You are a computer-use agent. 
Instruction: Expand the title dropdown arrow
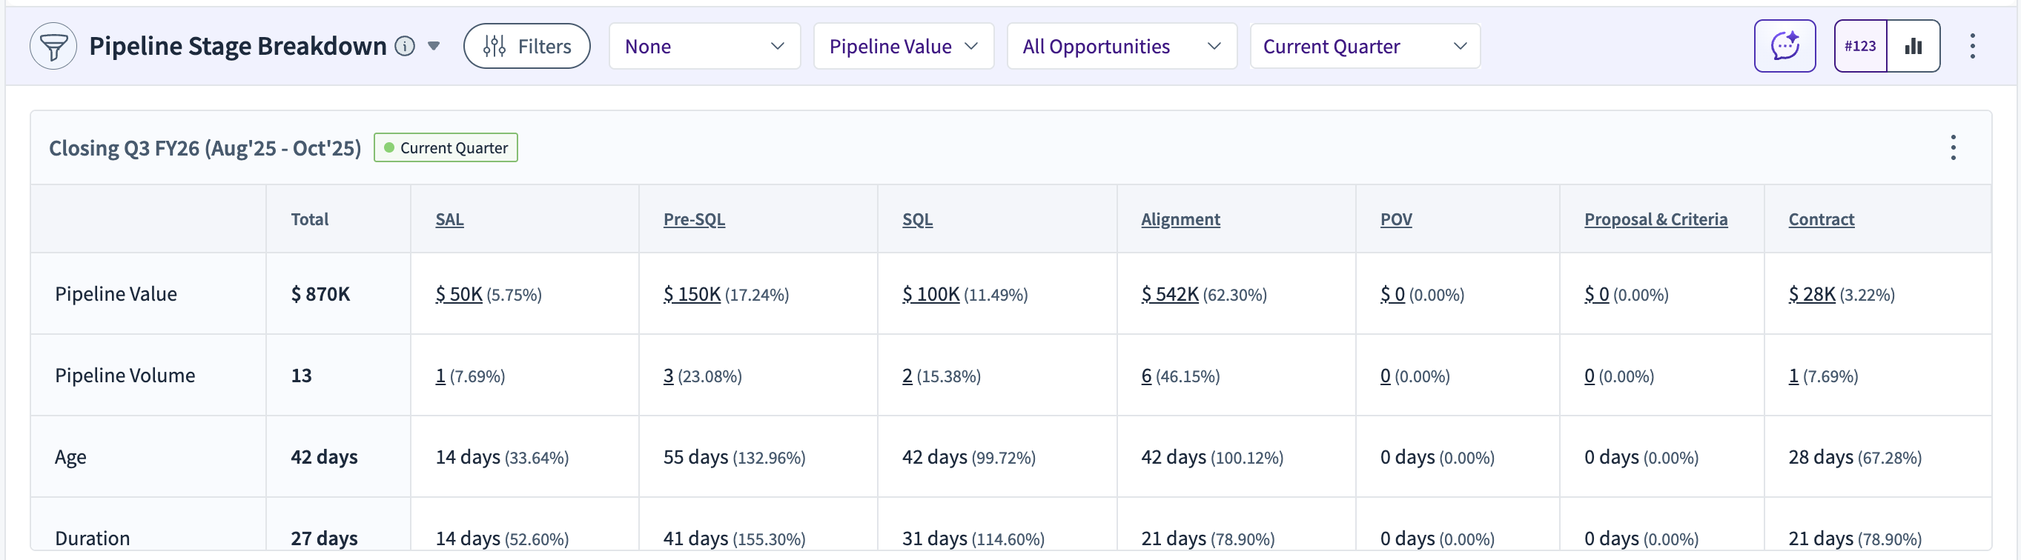(433, 46)
